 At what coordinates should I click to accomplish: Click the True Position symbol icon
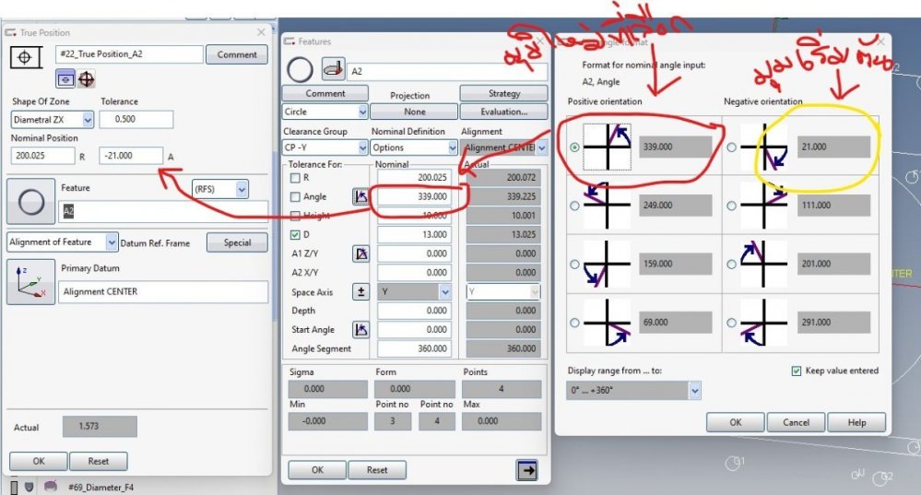(26, 57)
